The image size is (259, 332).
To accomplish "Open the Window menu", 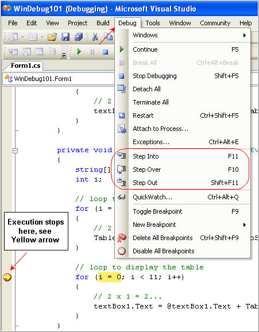I will point(180,23).
